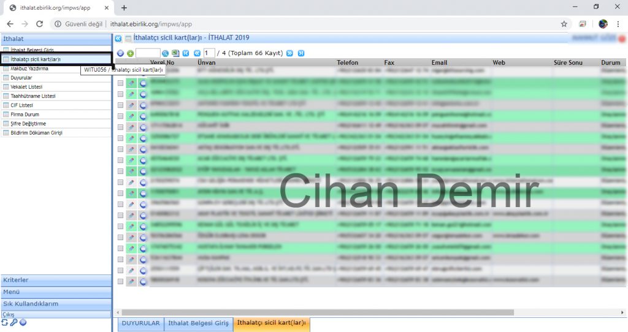The image size is (628, 332).
Task: Sort by the Email column header
Action: click(x=439, y=63)
